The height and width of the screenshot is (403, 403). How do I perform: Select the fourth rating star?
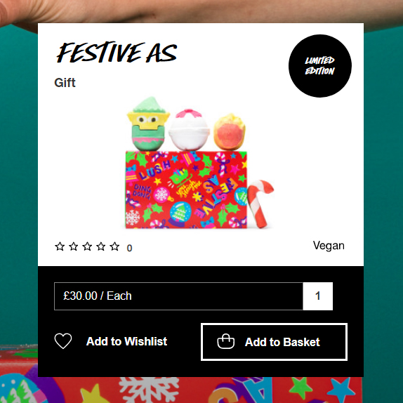pyautogui.click(x=101, y=246)
